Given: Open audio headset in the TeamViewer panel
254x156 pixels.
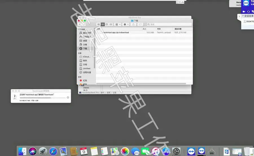Looking at the screenshot, I should point(248,12).
